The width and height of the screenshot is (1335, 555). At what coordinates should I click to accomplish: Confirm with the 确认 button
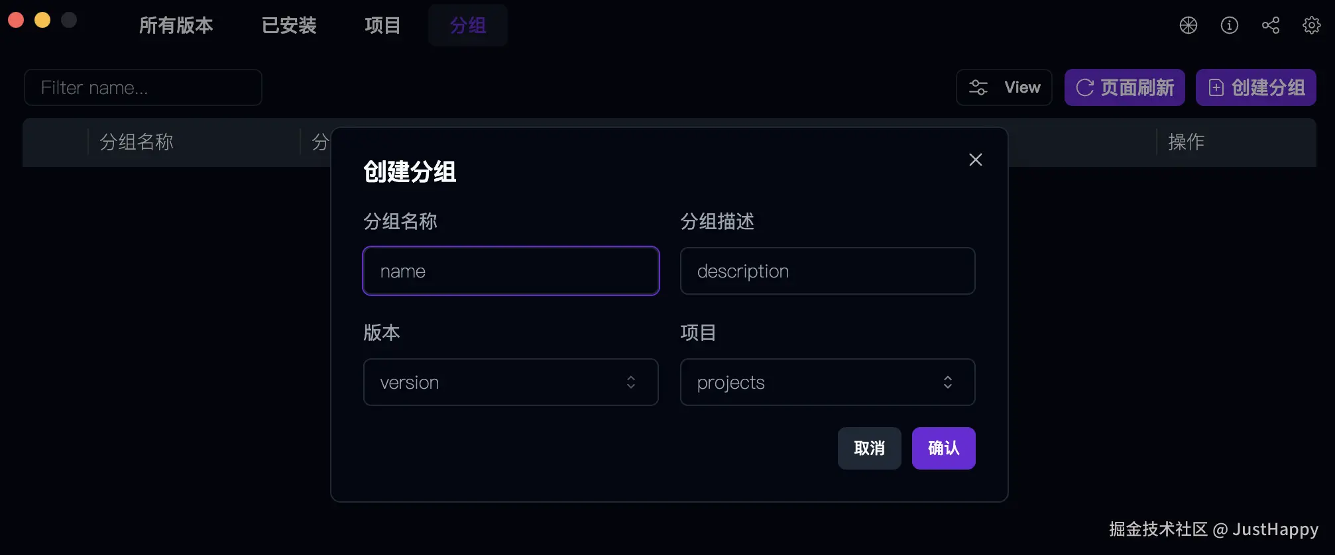click(x=943, y=448)
